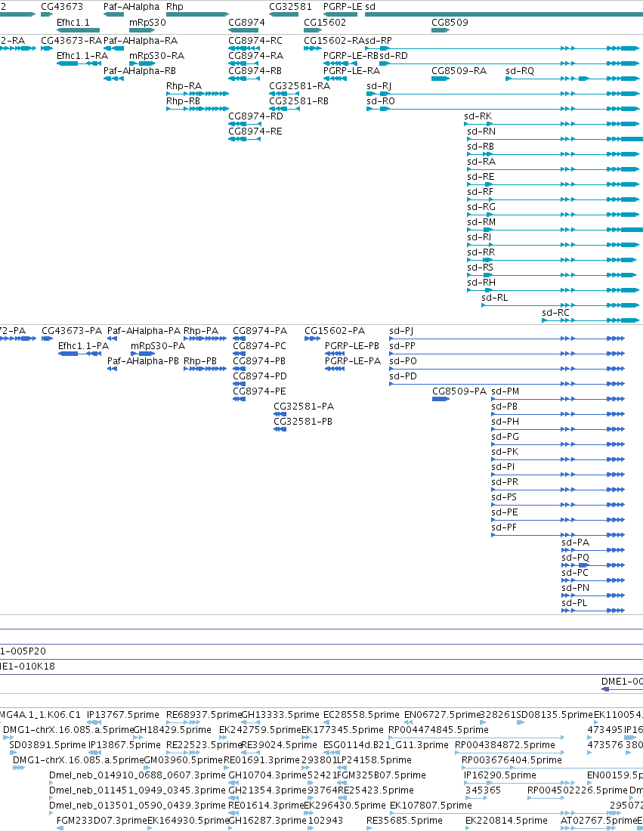The height and width of the screenshot is (832, 643).
Task: Click protein CG43673-PA
Action: tap(72, 331)
